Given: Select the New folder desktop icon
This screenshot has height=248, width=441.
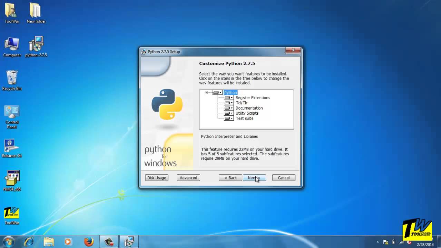Looking at the screenshot, I should 36,13.
